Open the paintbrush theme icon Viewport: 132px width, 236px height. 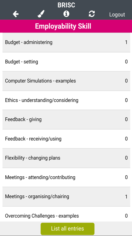coord(41,14)
